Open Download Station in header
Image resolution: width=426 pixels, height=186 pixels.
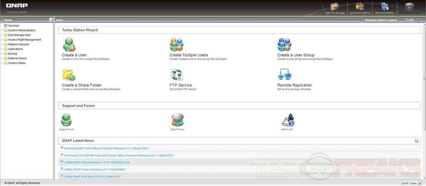pyautogui.click(x=384, y=7)
